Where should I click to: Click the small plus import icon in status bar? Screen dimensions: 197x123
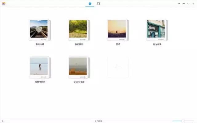pyautogui.click(x=3, y=121)
